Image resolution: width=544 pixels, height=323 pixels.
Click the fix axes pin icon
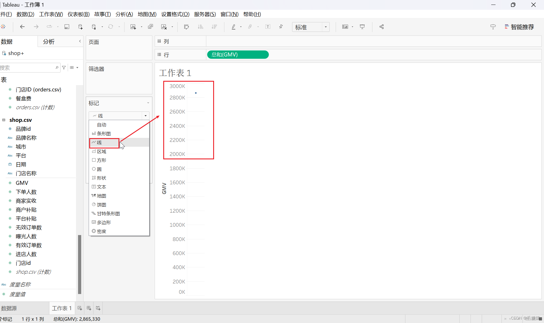click(281, 27)
